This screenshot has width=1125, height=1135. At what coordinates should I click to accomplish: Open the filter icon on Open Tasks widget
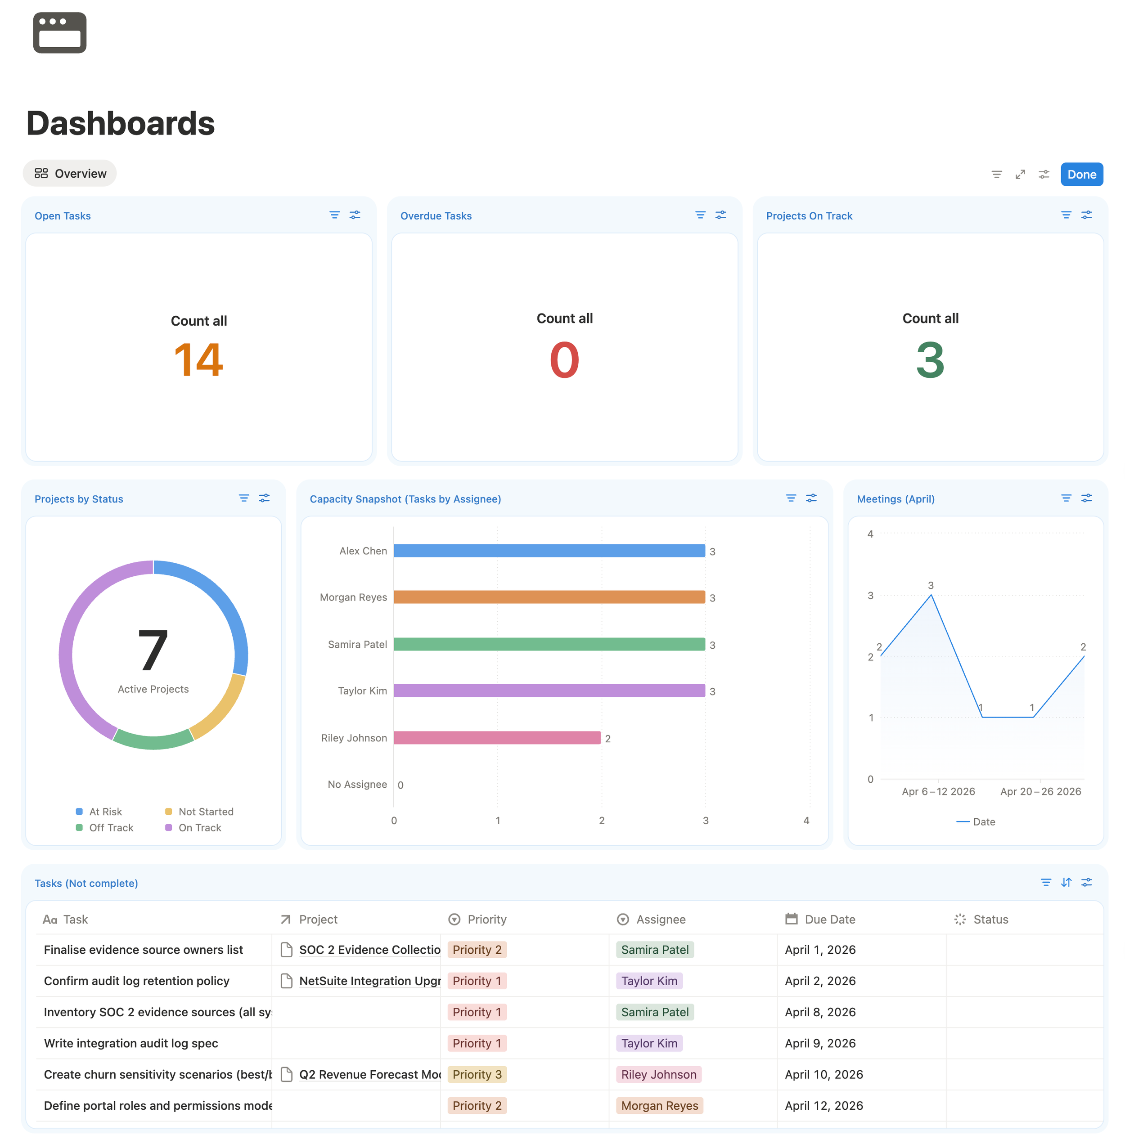[x=334, y=215]
